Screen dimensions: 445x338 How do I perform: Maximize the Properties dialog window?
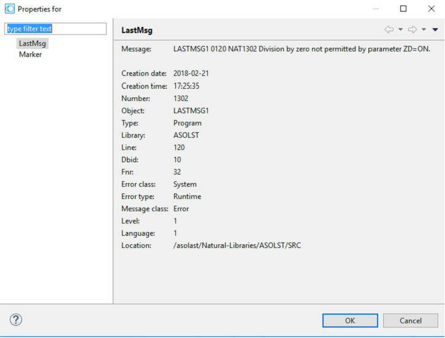click(x=403, y=9)
